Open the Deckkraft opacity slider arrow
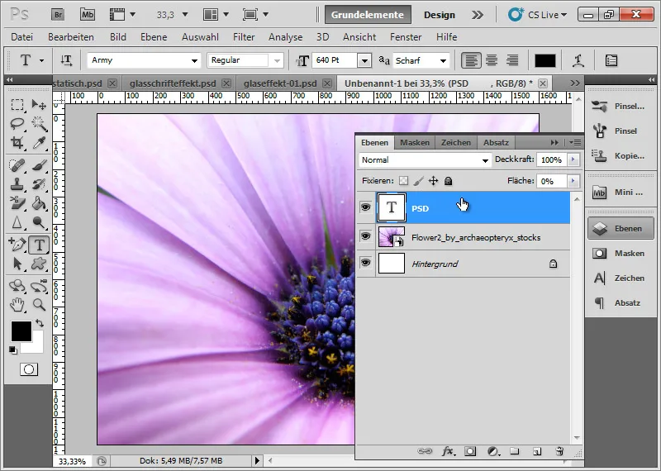Viewport: 661px width, 471px height. click(573, 159)
